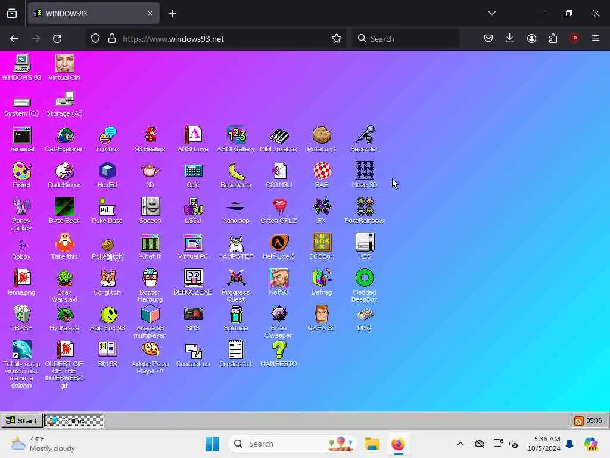The width and height of the screenshot is (610, 458).
Task: Open Credits.txt file icon
Action: pyautogui.click(x=236, y=354)
